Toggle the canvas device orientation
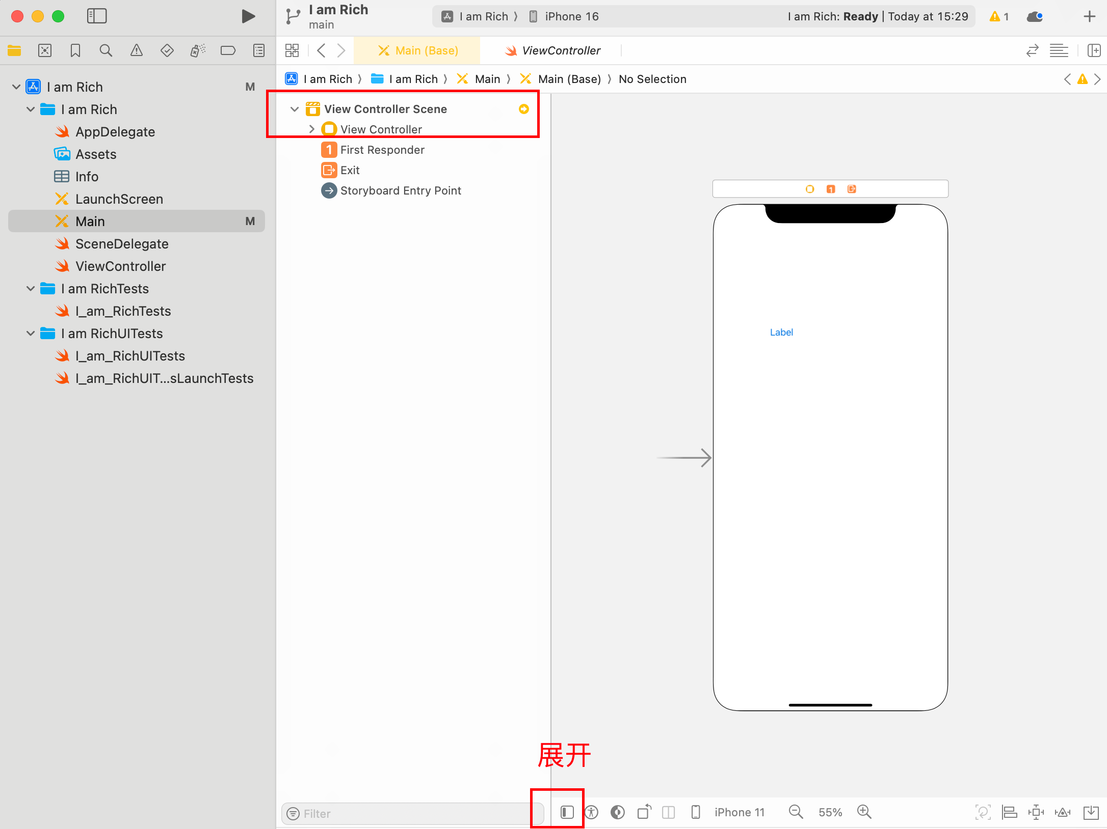The width and height of the screenshot is (1107, 829). point(644,812)
